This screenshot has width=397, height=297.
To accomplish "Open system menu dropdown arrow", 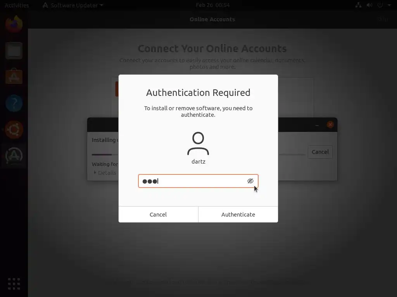I will [x=389, y=5].
